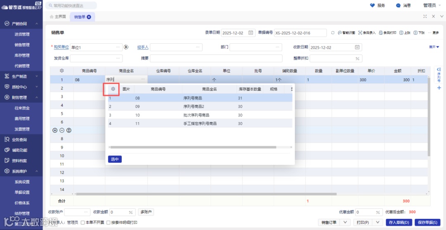Open 业务查询 in the sidebar

click(x=19, y=140)
